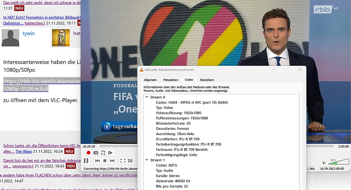The width and height of the screenshot is (351, 190).
Task: Select the Bits pro Sample 32 row
Action: tap(172, 186)
